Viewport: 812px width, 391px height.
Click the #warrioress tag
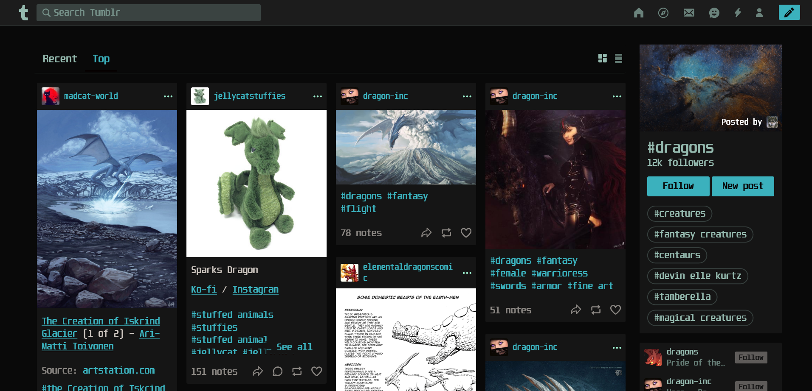[560, 274]
